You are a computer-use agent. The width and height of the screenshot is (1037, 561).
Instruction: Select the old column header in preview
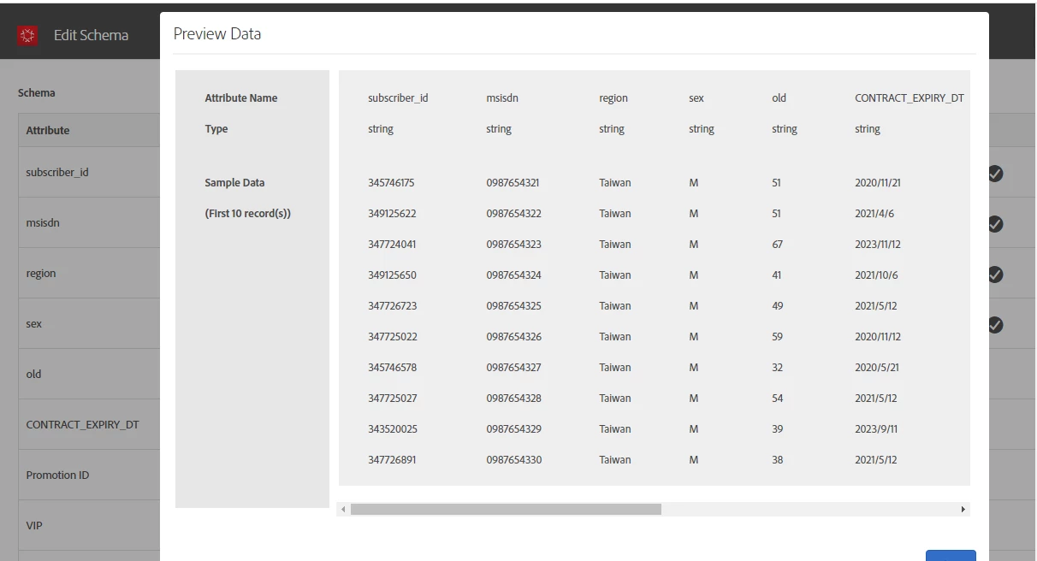pyautogui.click(x=779, y=98)
